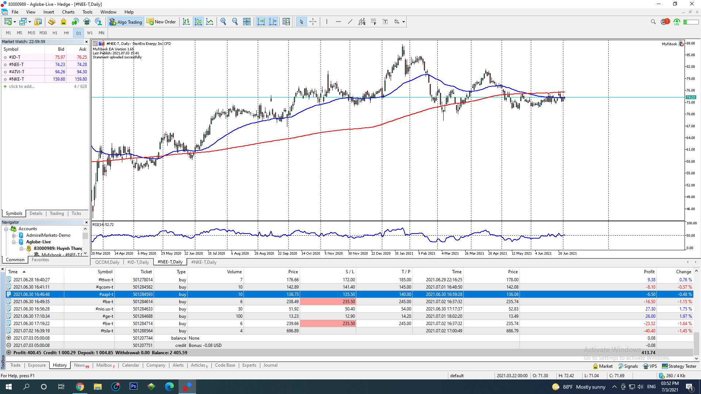This screenshot has width=701, height=394.
Task: Collapse the Aglobe-Live account node
Action: [14, 242]
